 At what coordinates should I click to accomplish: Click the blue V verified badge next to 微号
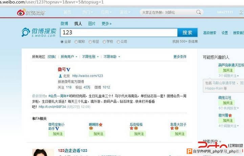click(x=68, y=70)
